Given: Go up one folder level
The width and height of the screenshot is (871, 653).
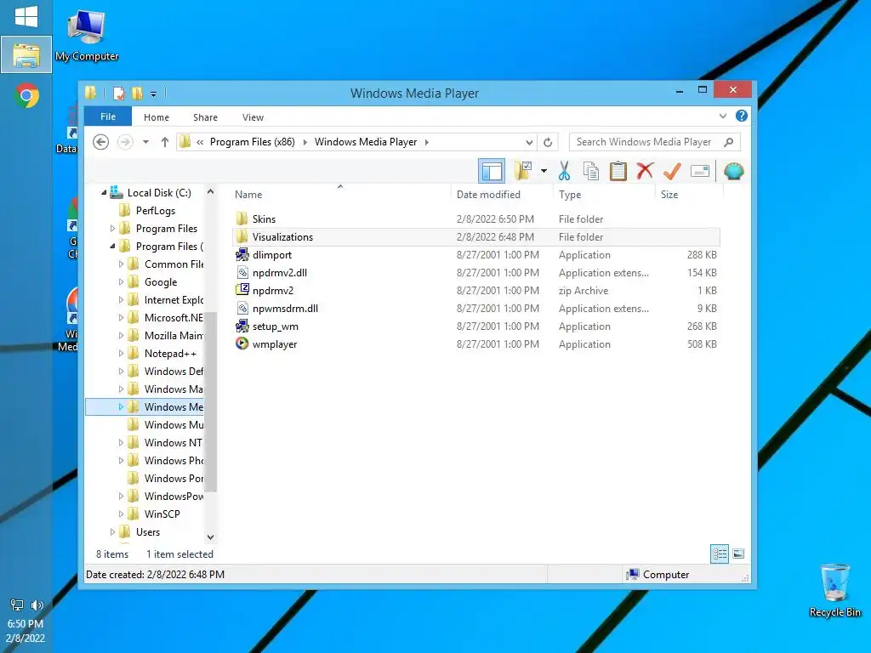Looking at the screenshot, I should [x=165, y=142].
